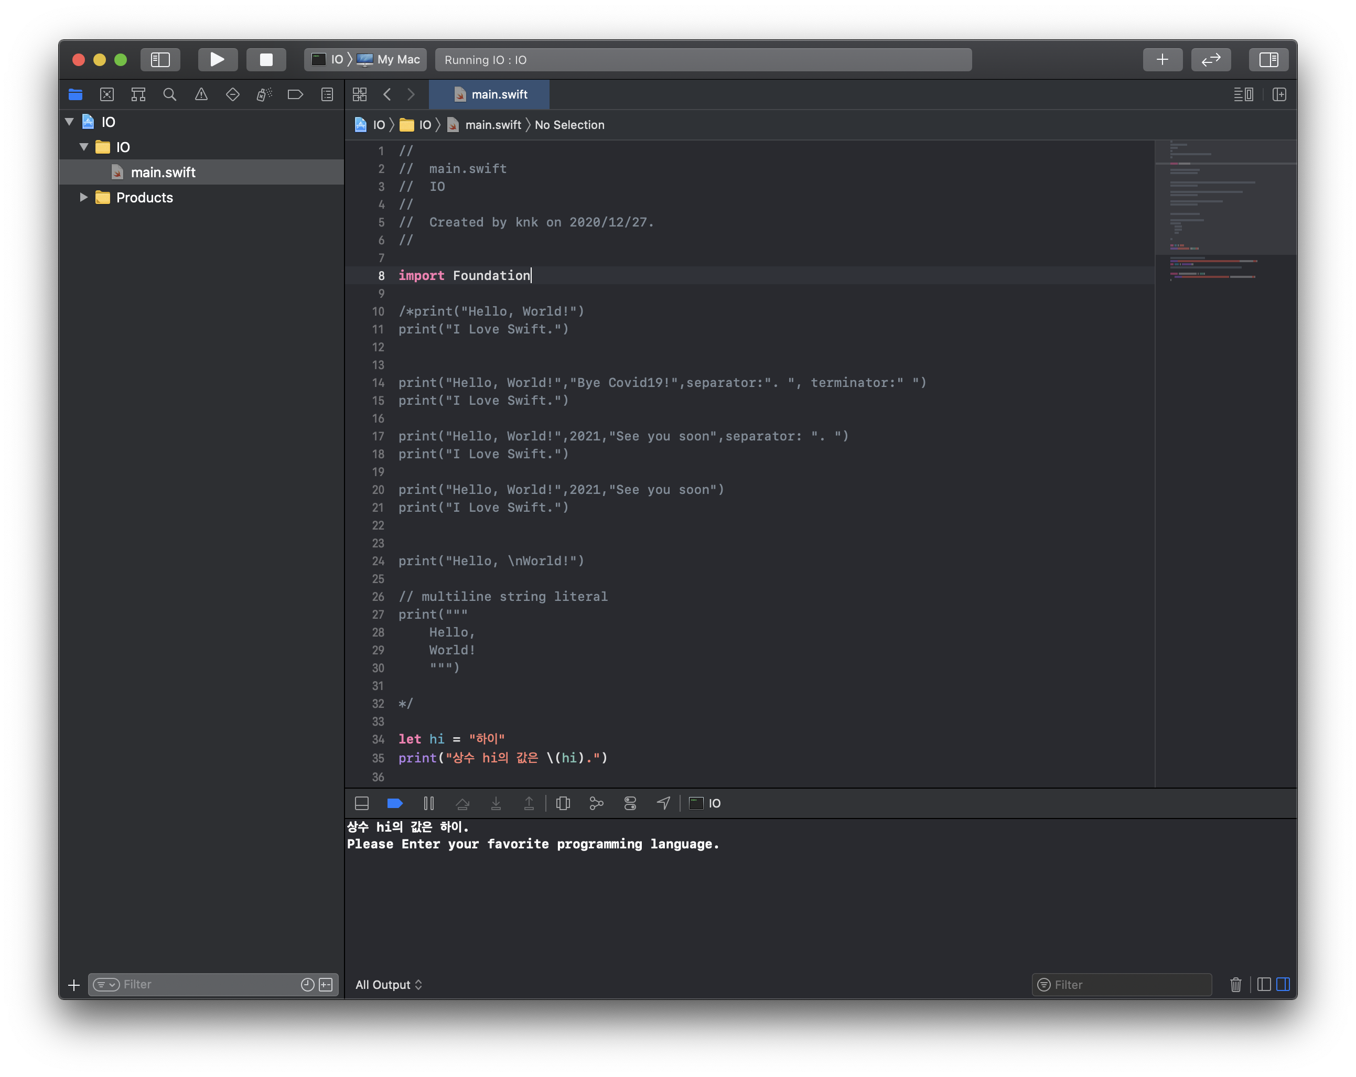This screenshot has height=1077, width=1356.
Task: Choose the My Mac run destination
Action: (389, 60)
